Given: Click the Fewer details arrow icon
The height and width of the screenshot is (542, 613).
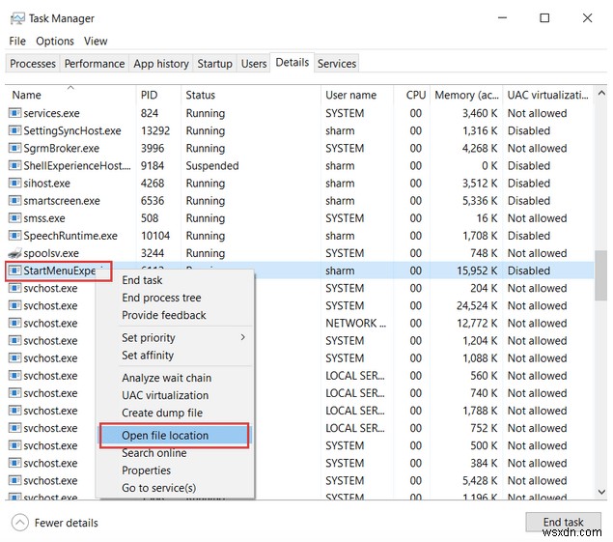Looking at the screenshot, I should pos(20,523).
